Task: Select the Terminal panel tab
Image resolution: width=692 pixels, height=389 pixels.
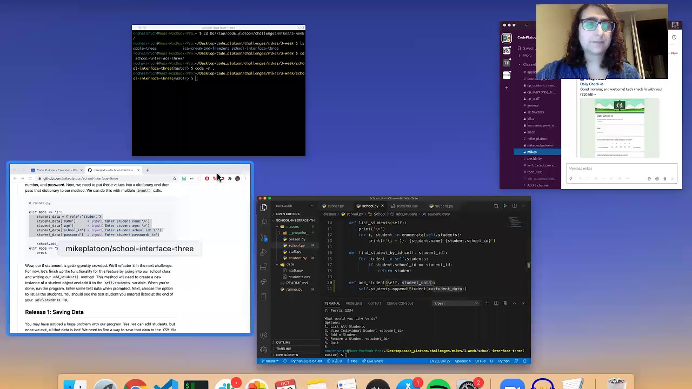Action: (332, 303)
